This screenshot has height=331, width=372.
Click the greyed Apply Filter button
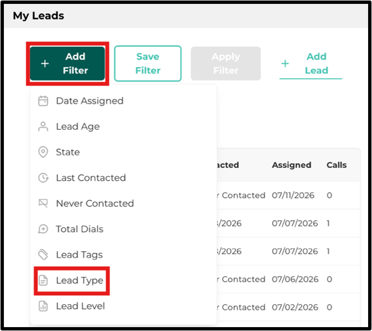[x=226, y=63]
